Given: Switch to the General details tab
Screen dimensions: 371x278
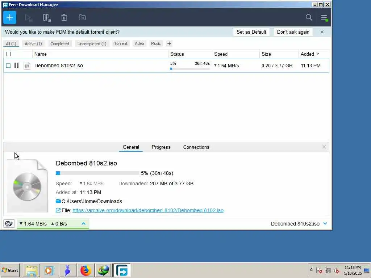Looking at the screenshot, I should 131,147.
